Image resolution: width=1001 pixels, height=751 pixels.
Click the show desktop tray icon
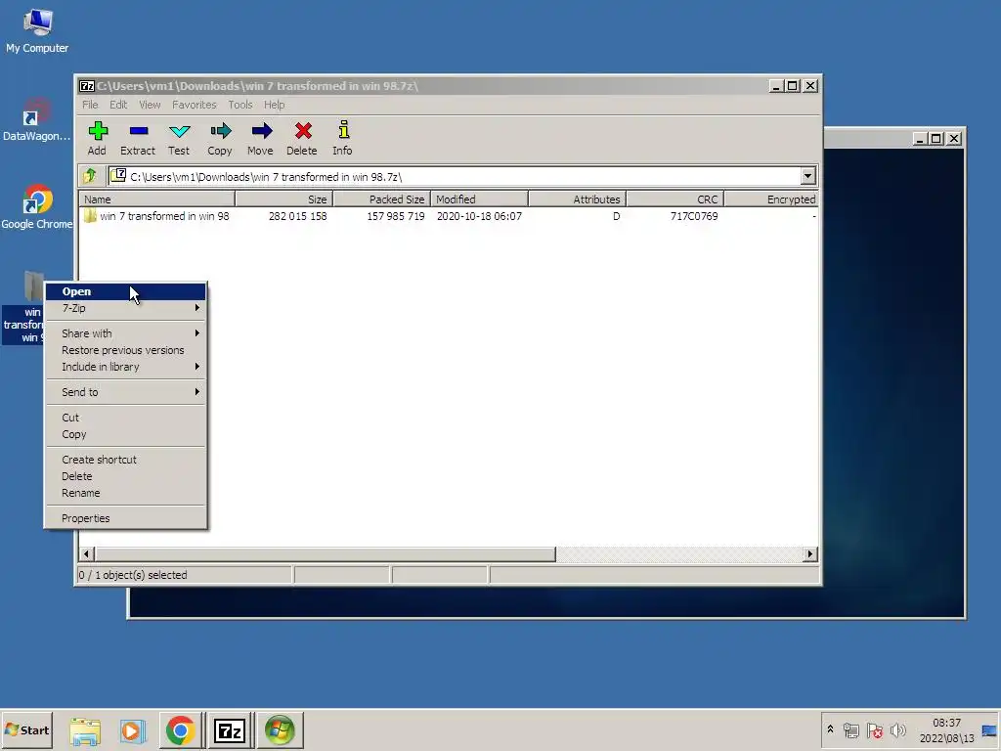989,730
